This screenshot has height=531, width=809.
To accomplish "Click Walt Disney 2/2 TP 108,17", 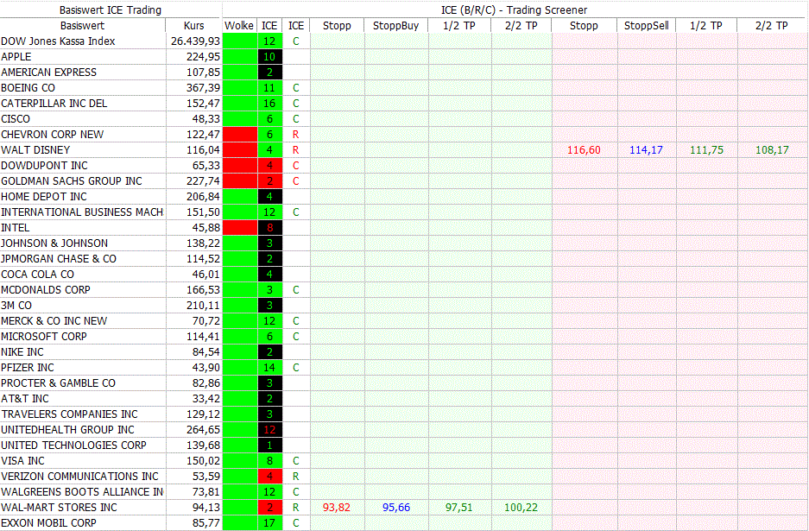I will [x=772, y=149].
